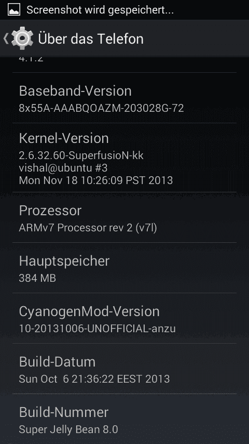The image size is (249, 444).
Task: Tap the baseband value 8x55A-AAABQOAZM-203028G-72
Action: pos(101,108)
